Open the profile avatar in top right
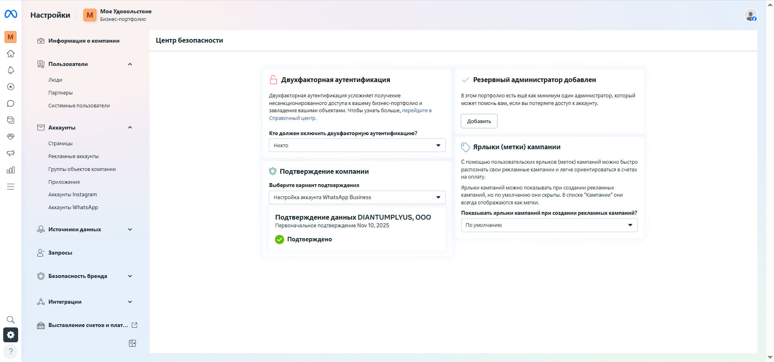Screen dimensions: 774x362 click(750, 15)
